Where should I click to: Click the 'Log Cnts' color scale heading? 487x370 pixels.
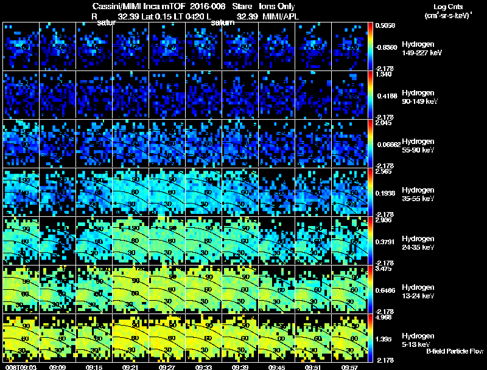tap(448, 7)
